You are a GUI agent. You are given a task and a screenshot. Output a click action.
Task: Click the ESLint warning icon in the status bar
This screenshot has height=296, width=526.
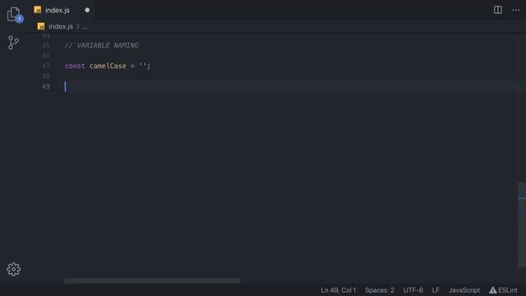(492, 290)
